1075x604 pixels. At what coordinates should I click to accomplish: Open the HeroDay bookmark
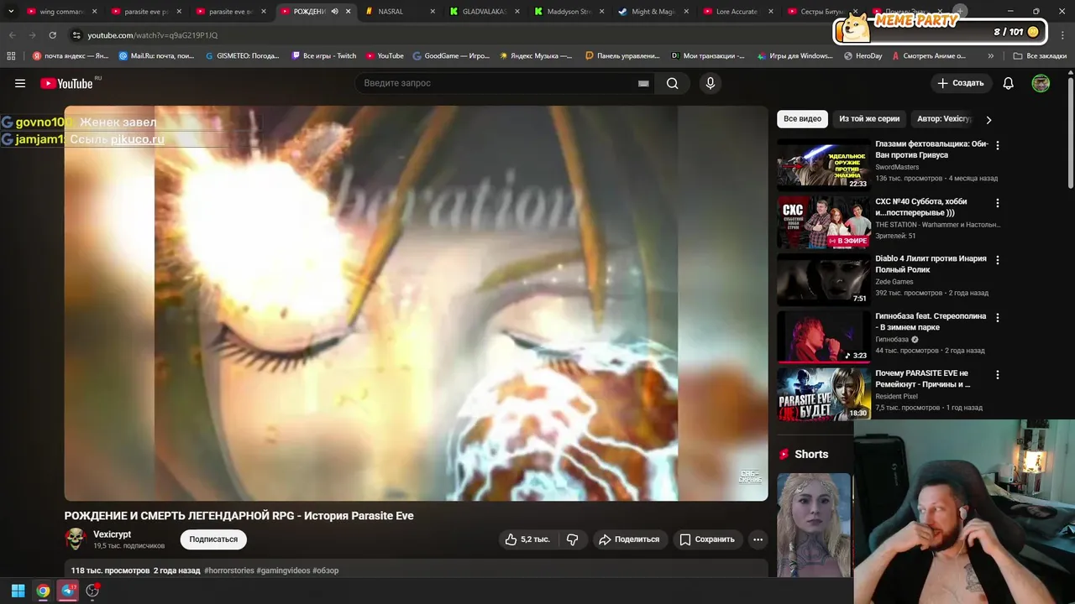863,56
